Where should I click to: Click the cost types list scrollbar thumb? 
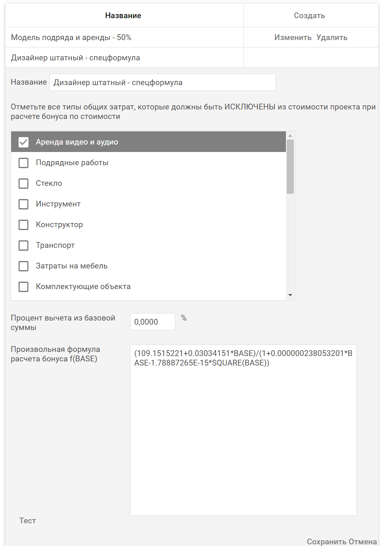click(x=290, y=166)
